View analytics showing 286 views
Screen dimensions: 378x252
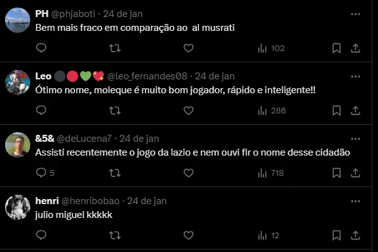(272, 110)
